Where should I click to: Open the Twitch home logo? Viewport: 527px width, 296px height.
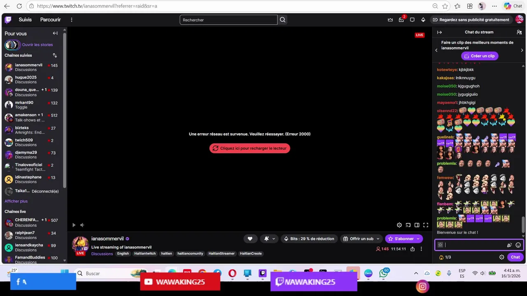[x=8, y=20]
